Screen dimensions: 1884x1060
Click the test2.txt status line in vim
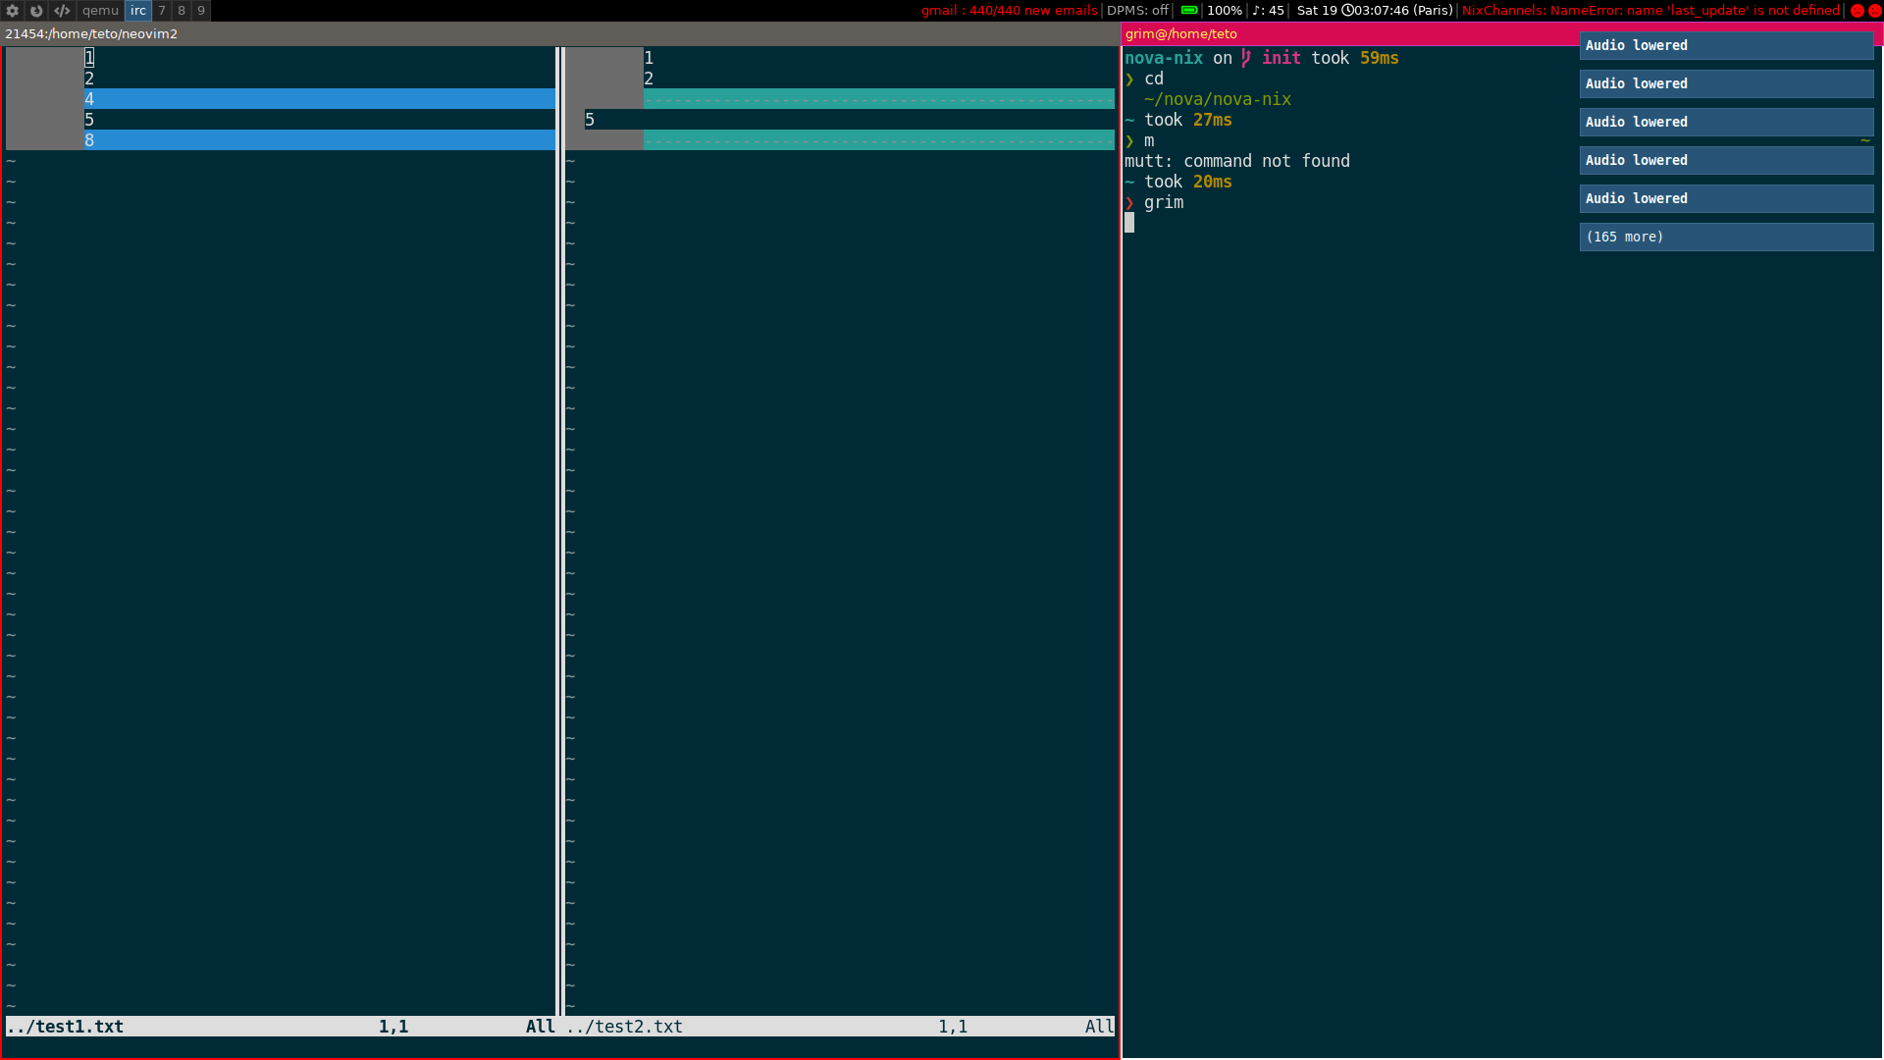click(x=624, y=1026)
